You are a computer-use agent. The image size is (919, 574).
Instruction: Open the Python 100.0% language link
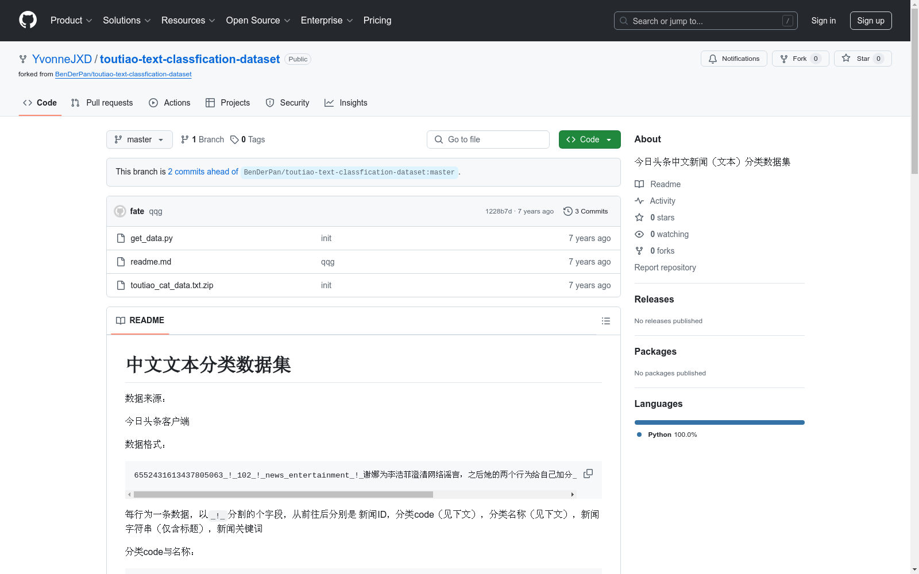[x=667, y=435]
